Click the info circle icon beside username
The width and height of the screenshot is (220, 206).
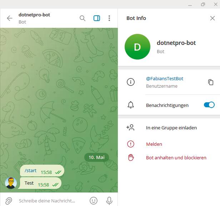click(x=131, y=82)
